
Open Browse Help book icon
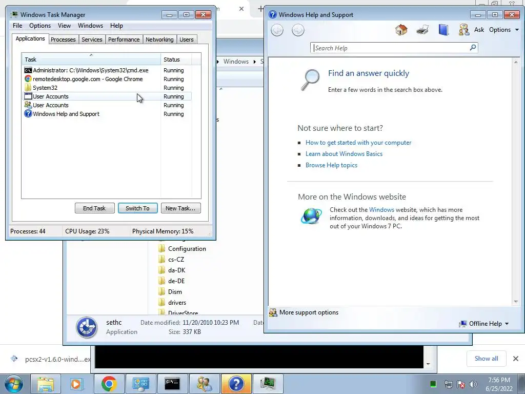(443, 30)
